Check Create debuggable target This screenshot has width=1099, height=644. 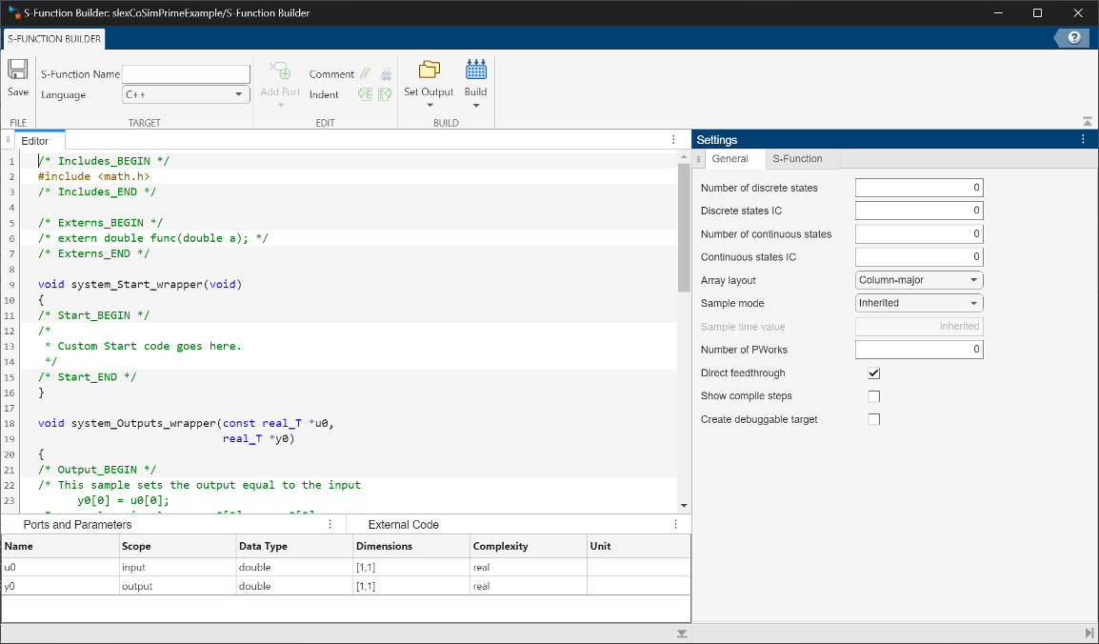coord(873,418)
